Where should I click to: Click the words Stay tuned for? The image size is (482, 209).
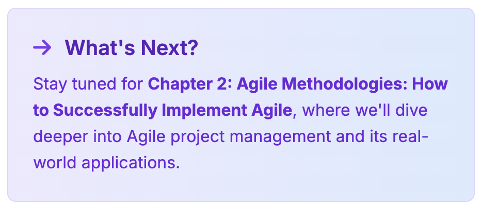point(88,84)
